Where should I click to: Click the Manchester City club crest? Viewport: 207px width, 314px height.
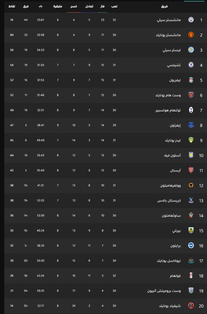coord(191,20)
